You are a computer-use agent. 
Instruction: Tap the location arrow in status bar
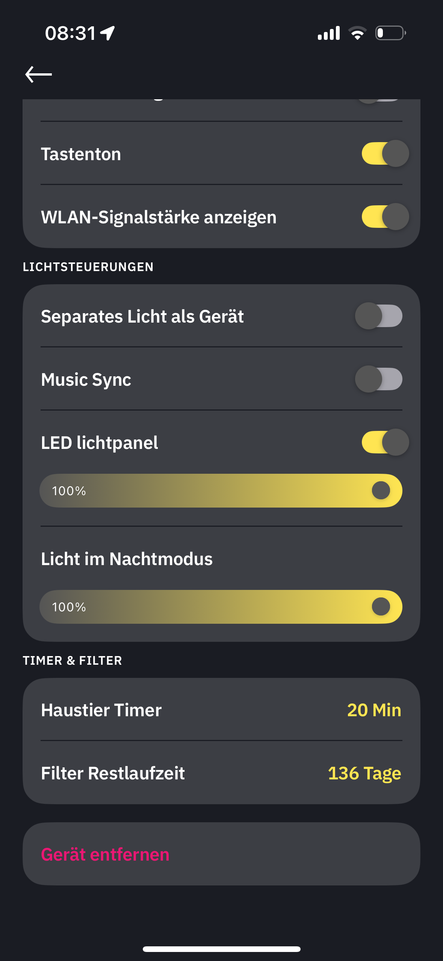click(108, 33)
